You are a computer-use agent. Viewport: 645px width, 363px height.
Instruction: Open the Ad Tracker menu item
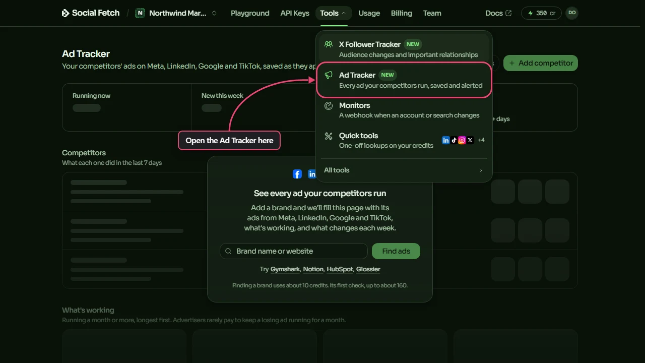pos(404,80)
